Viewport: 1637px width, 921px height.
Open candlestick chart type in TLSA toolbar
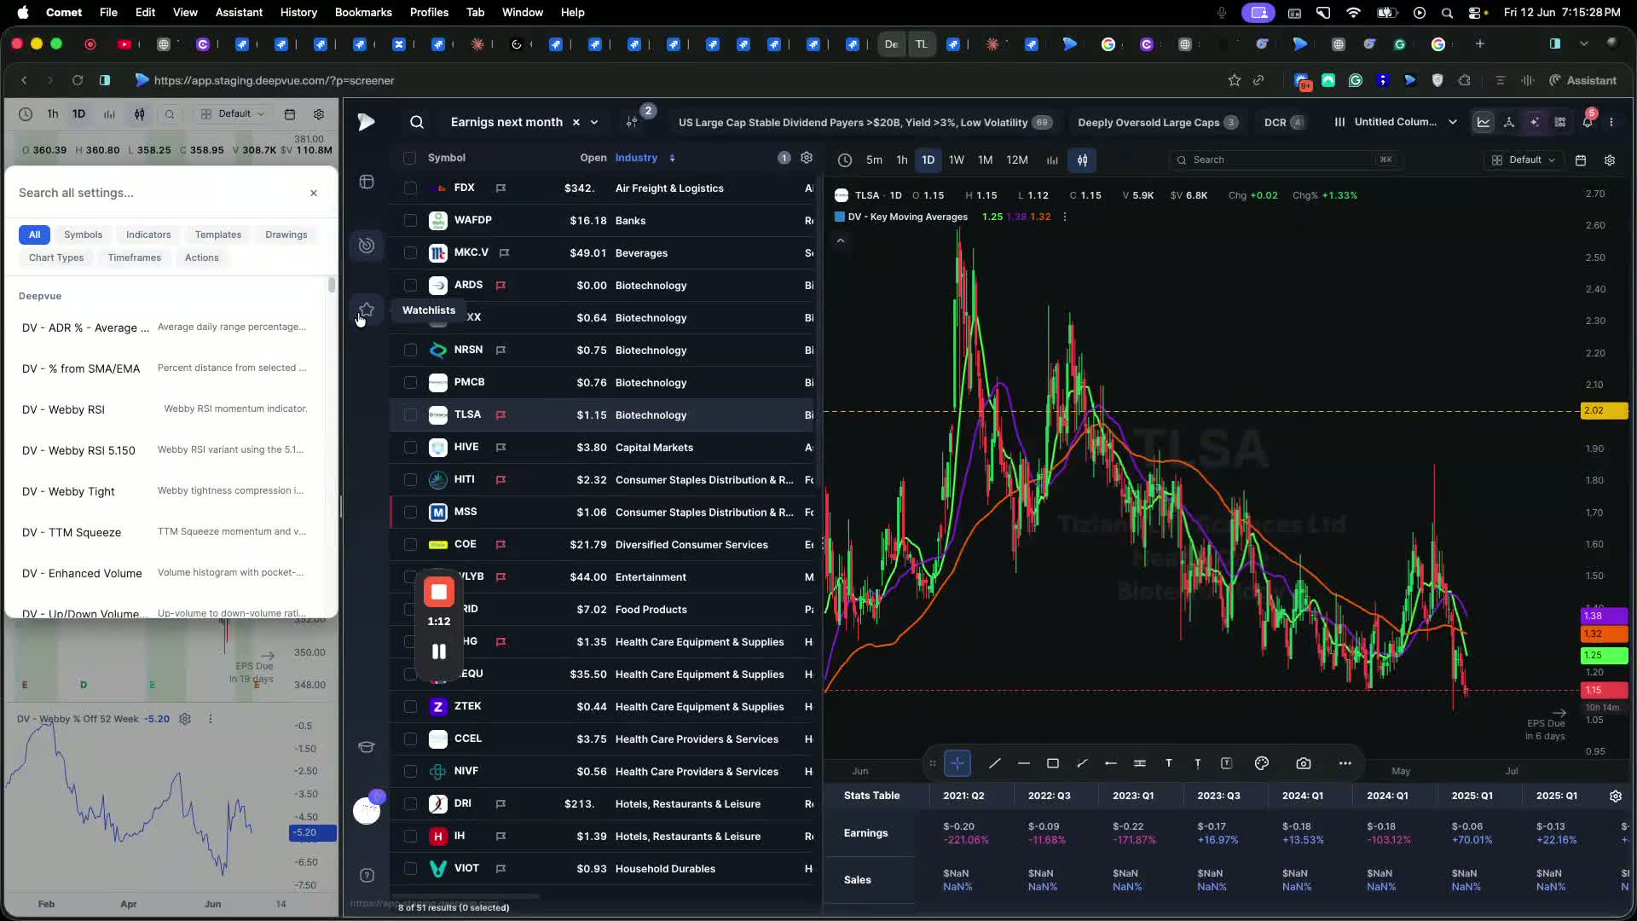[1082, 160]
